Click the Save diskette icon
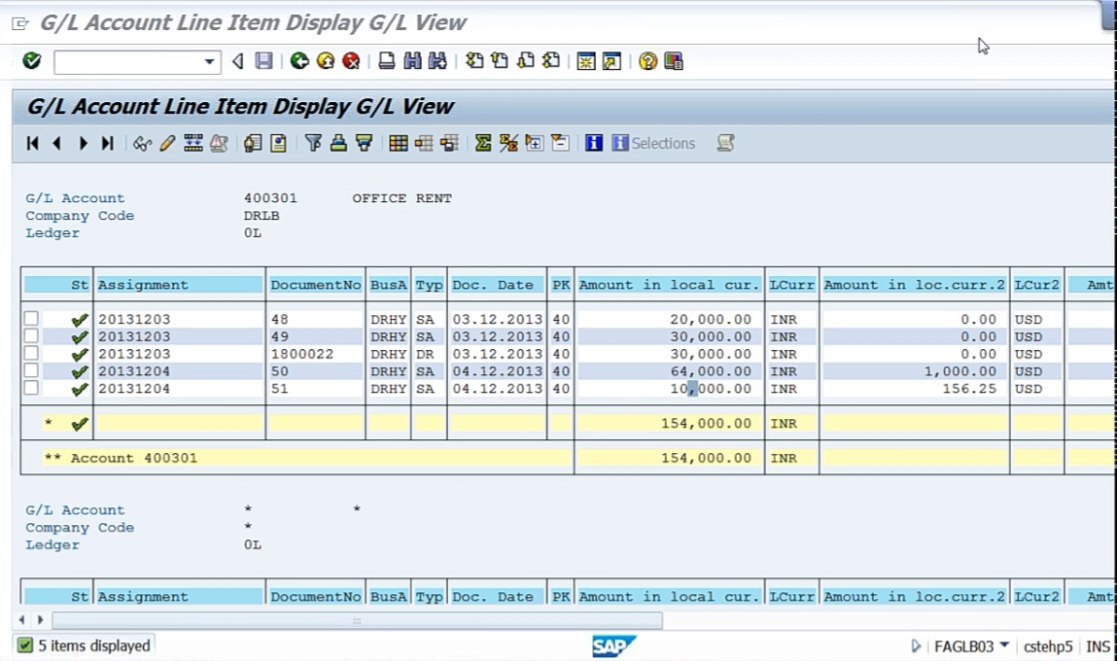 point(263,61)
